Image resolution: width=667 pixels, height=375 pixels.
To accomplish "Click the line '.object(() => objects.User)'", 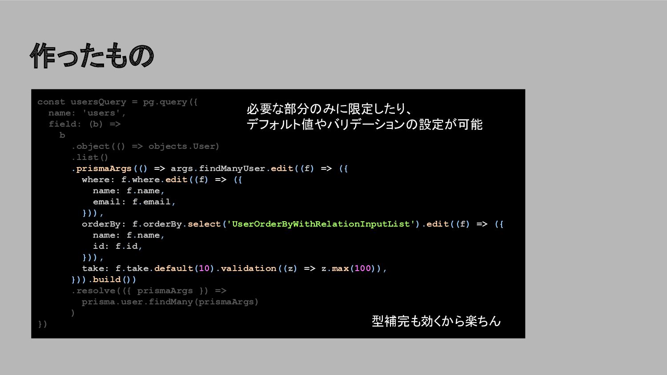I will [x=145, y=146].
